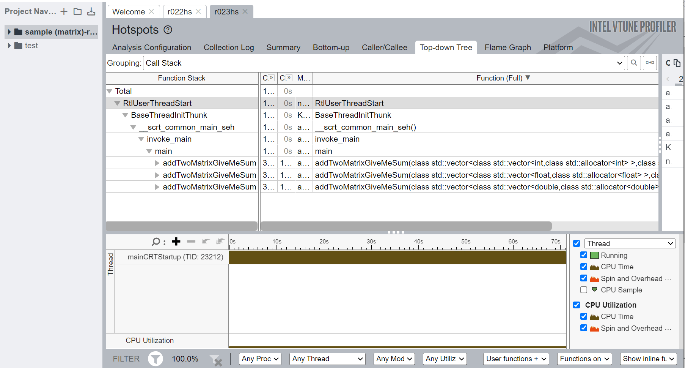Clear the filter with the crossed funnel icon
Viewport: 685px width, 368px height.
(217, 359)
